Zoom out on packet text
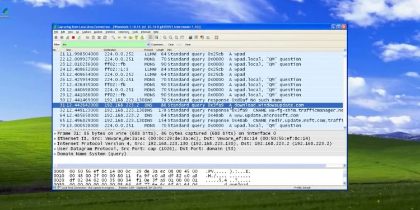The image size is (420, 210). coord(171,38)
